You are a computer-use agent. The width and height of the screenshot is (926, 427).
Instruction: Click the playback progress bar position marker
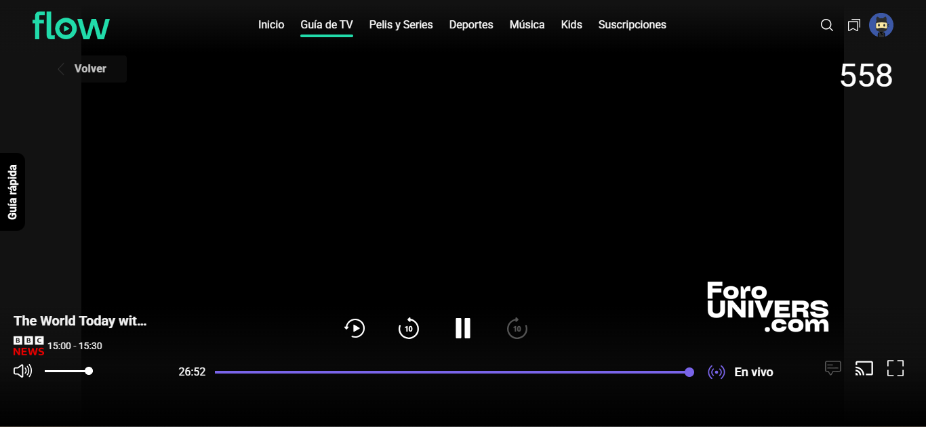click(x=689, y=372)
